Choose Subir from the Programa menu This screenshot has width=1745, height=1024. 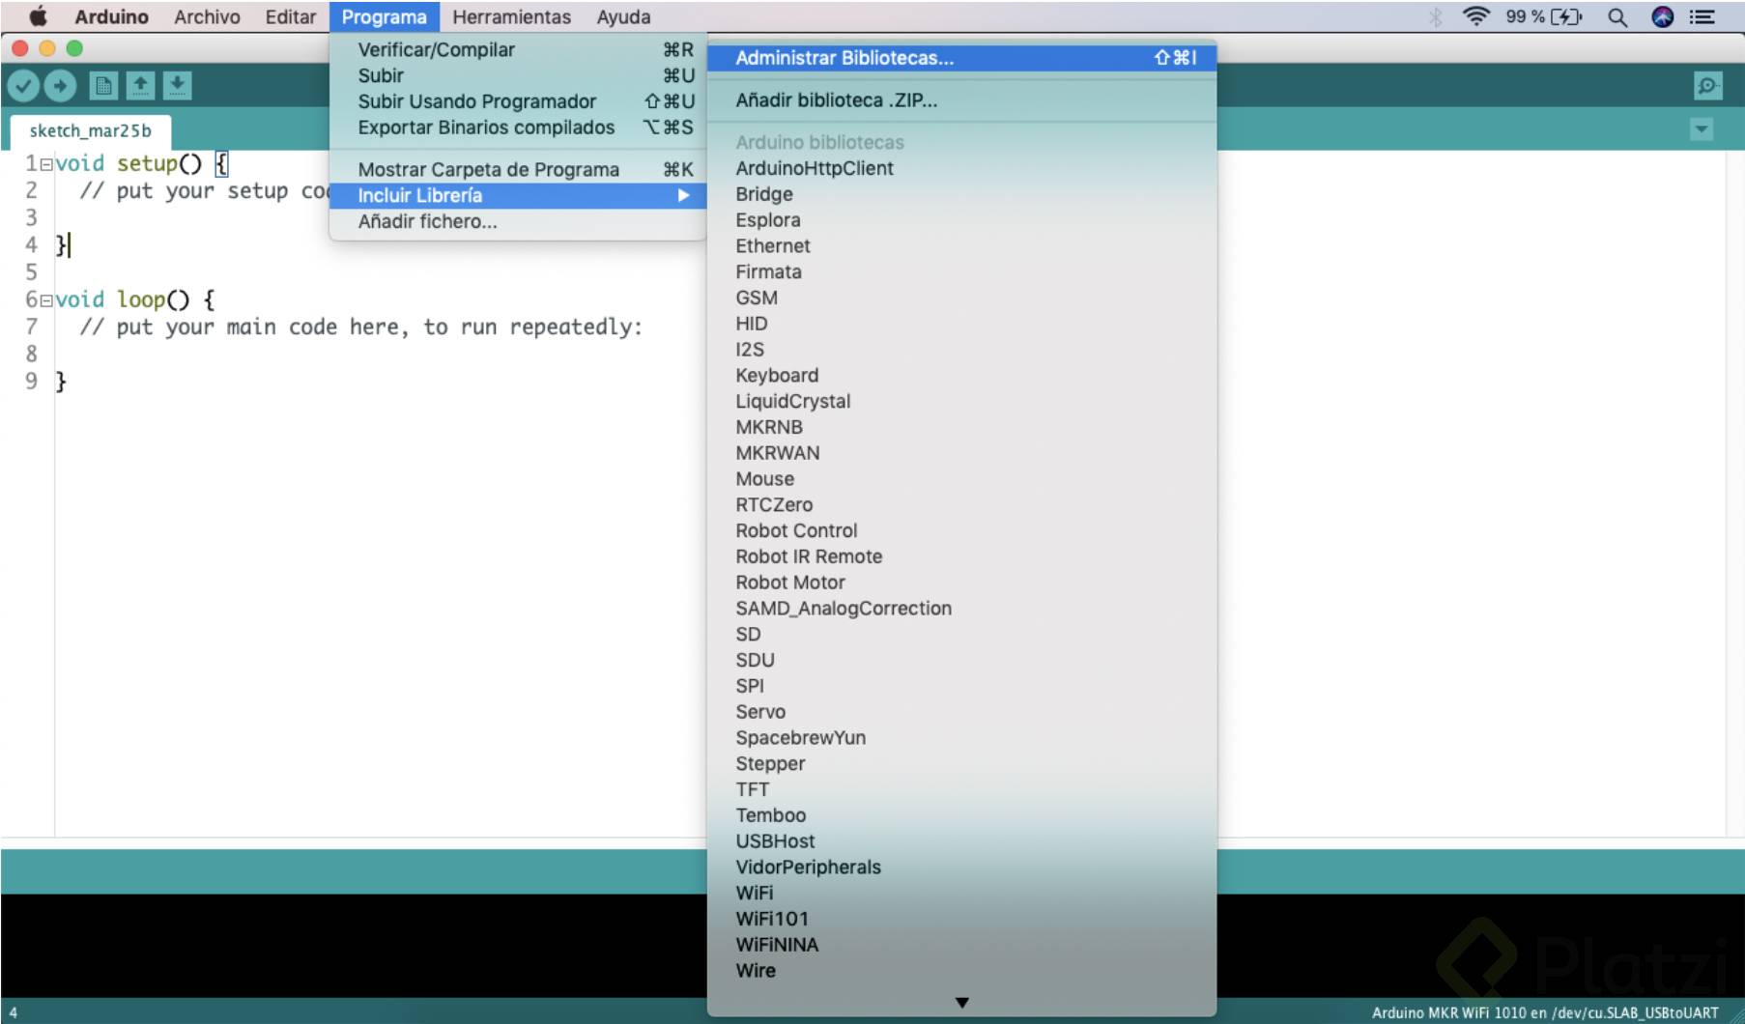518,75
